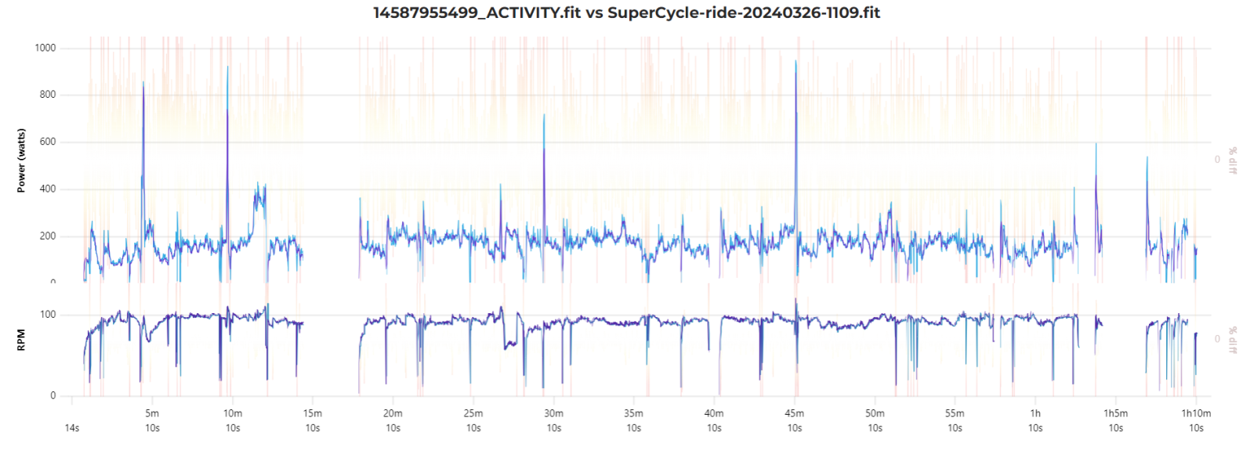Click the "RPM" y-axis label

21,340
